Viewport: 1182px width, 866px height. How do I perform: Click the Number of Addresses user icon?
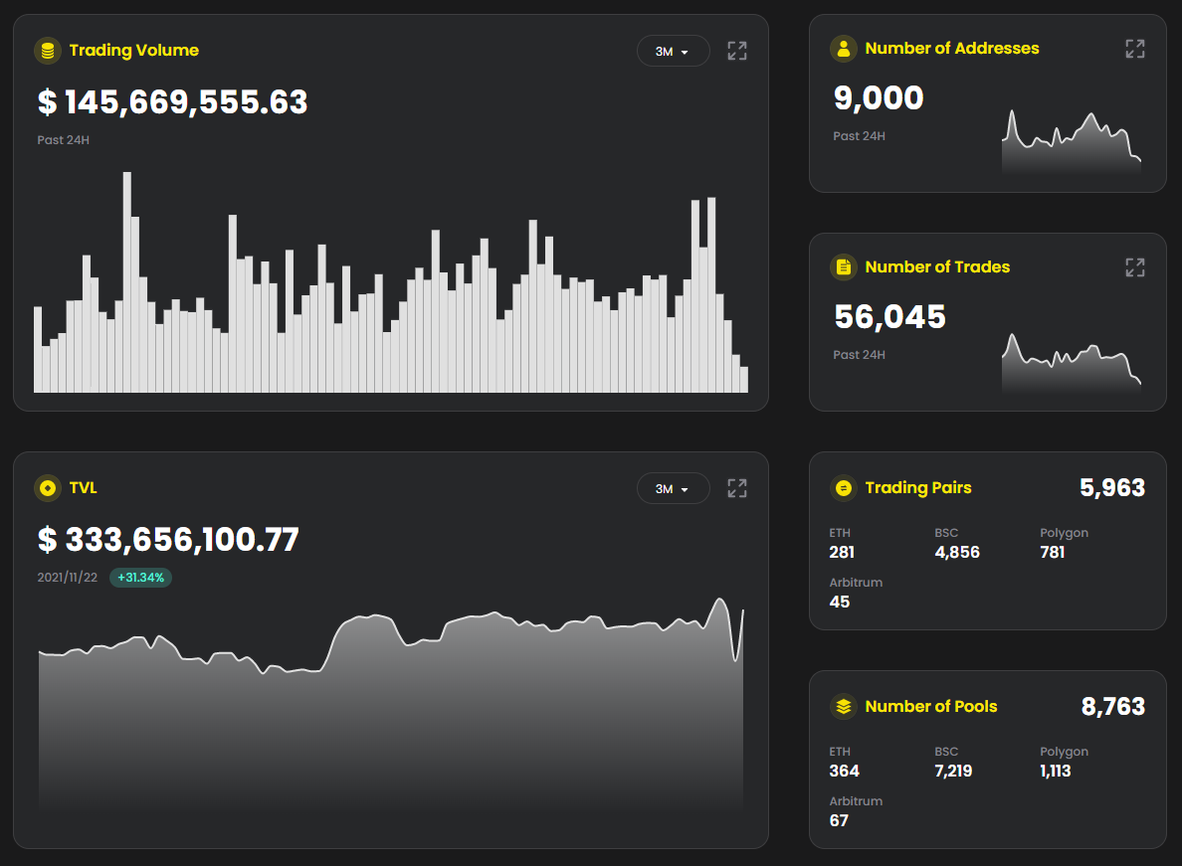coord(844,48)
